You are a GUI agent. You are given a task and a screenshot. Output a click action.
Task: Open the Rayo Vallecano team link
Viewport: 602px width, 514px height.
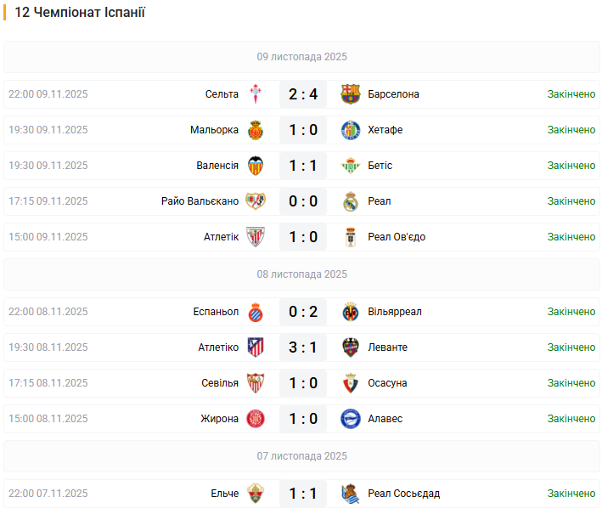200,201
